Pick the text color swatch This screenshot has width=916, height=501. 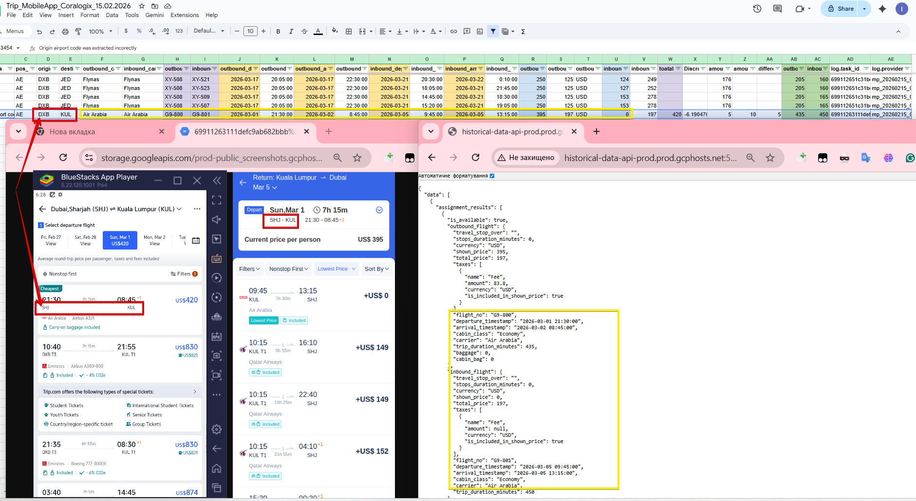318,32
